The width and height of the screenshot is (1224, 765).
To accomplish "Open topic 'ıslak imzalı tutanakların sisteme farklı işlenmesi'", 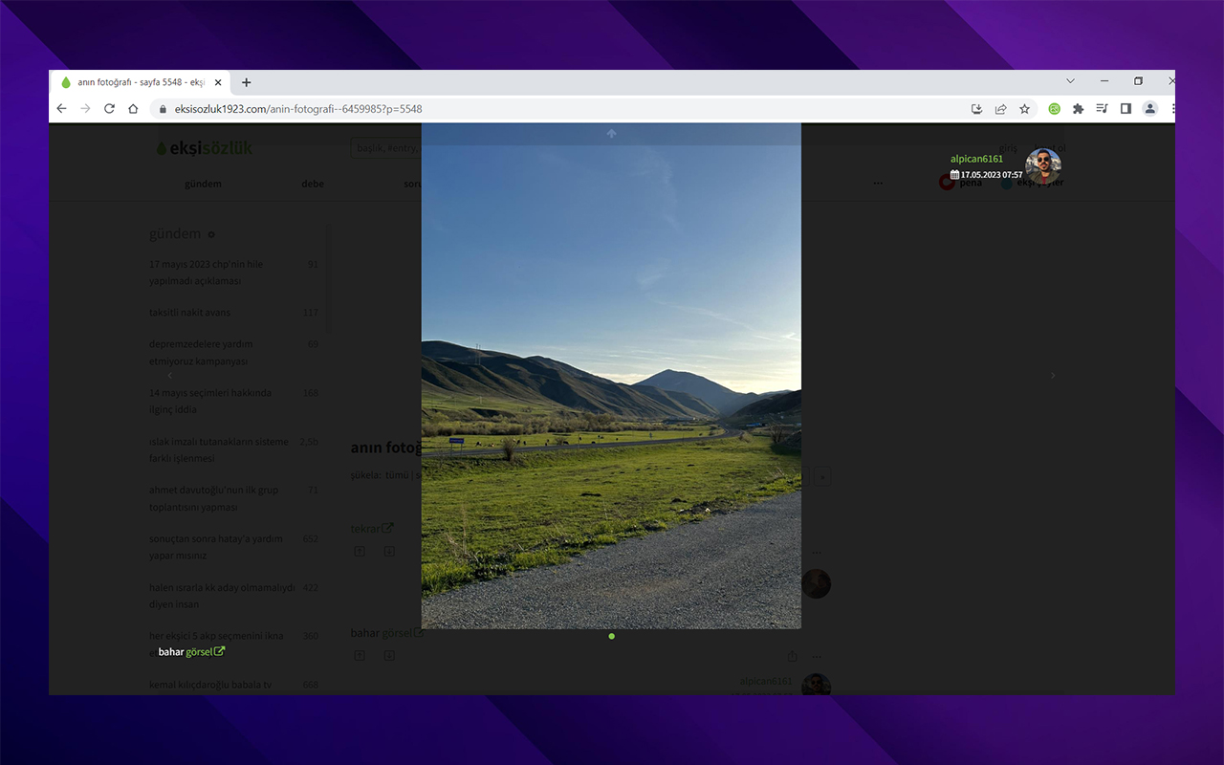I will (x=218, y=450).
